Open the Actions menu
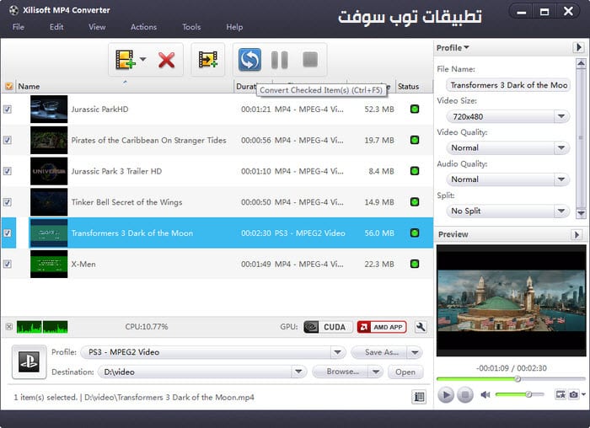This screenshot has height=428, width=590. 143,27
